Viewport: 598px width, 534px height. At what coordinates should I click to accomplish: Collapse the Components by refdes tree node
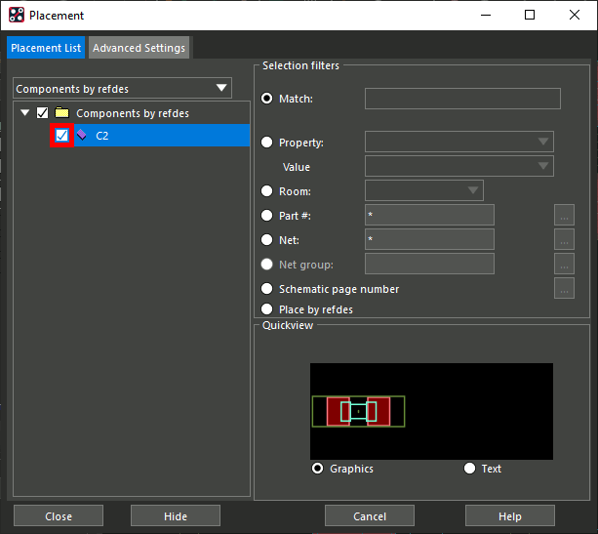[25, 113]
